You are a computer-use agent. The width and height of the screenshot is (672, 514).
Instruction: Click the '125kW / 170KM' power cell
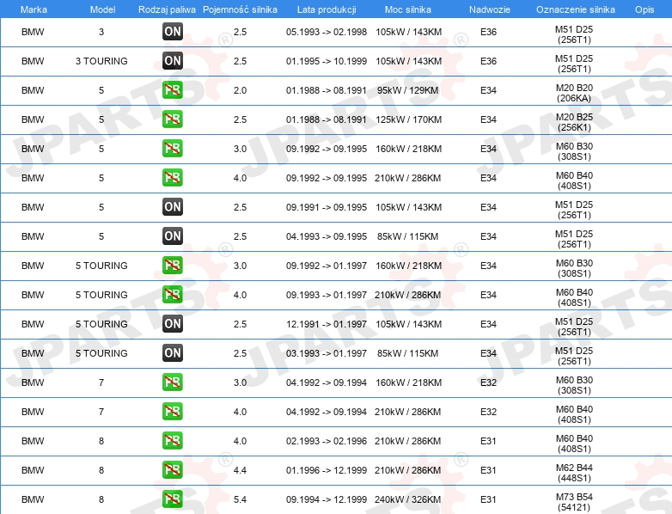(408, 119)
